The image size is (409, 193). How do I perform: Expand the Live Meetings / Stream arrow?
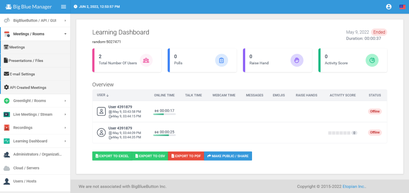pyautogui.click(x=65, y=114)
